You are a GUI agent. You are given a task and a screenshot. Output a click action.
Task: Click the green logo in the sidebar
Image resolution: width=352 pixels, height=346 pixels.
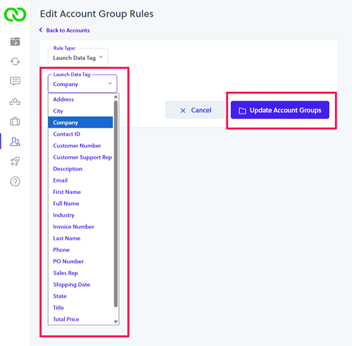15,14
